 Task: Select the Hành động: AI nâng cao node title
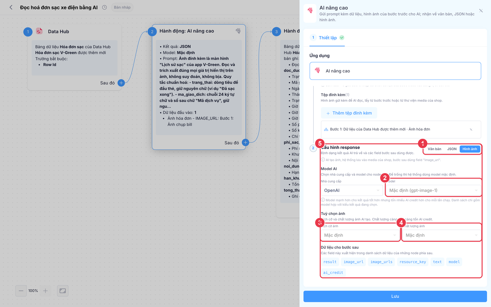click(x=187, y=31)
